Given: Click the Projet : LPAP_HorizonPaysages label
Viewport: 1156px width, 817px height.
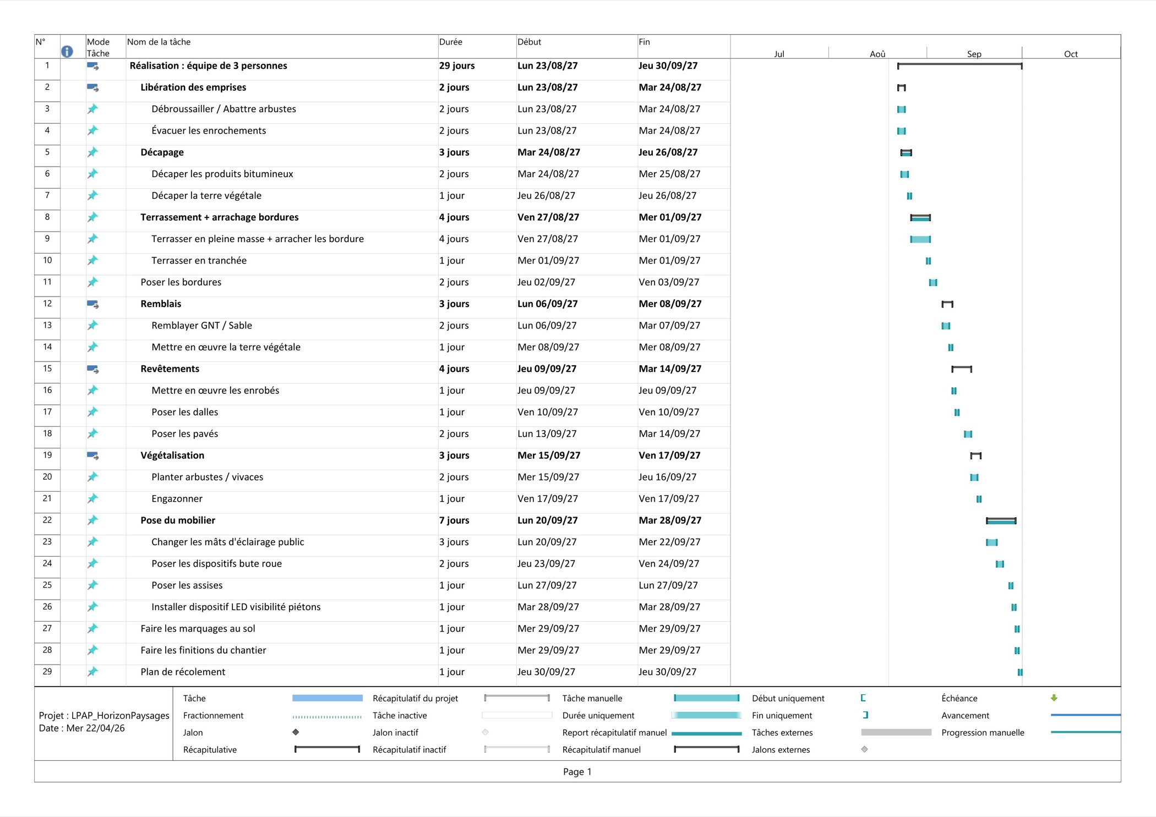Looking at the screenshot, I should 104,715.
